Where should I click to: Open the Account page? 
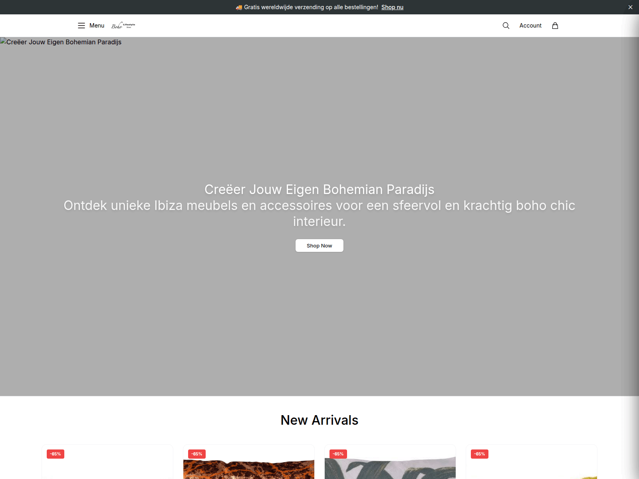point(530,26)
